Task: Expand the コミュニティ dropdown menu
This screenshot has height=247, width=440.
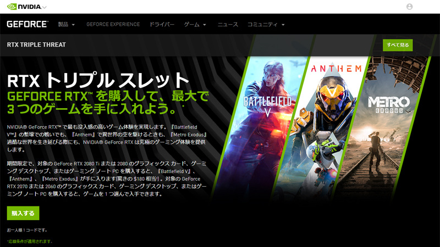Action: coord(266,24)
